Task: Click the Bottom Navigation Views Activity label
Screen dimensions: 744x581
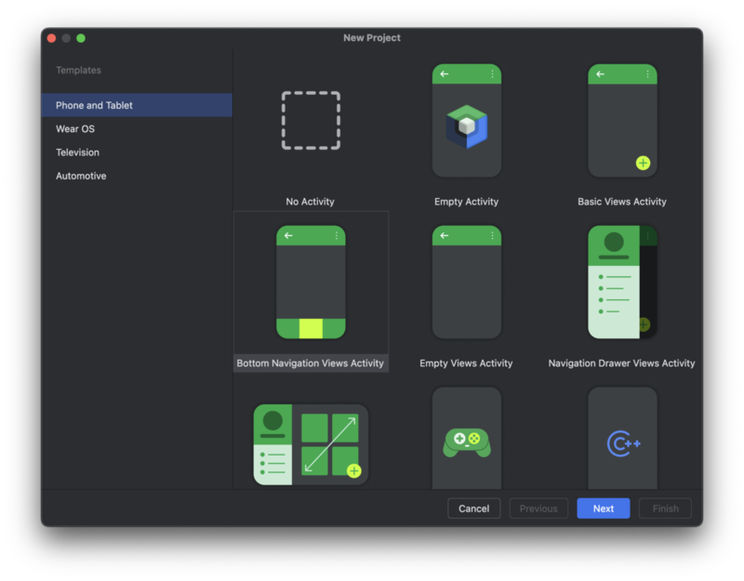Action: (310, 363)
